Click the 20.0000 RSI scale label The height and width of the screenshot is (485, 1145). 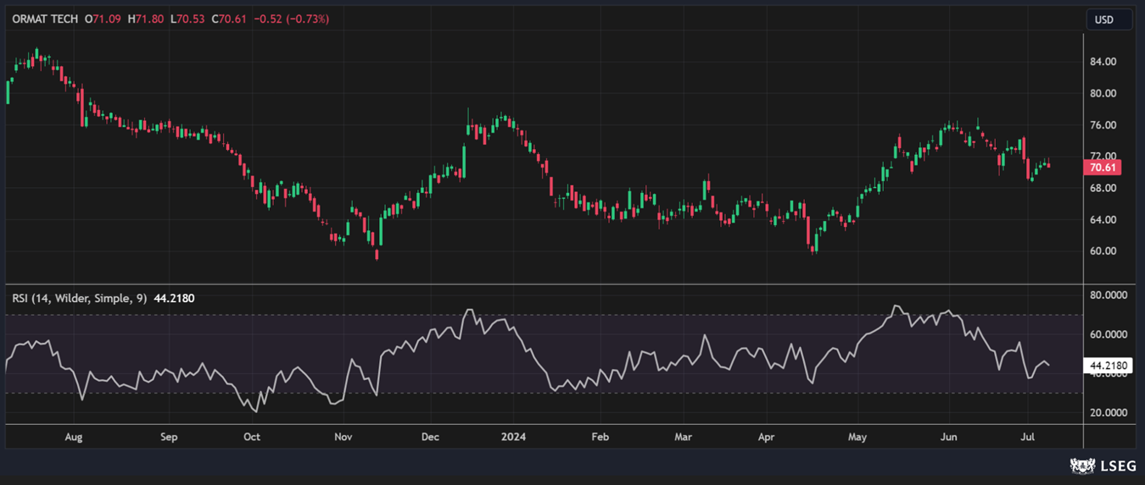[x=1108, y=413]
